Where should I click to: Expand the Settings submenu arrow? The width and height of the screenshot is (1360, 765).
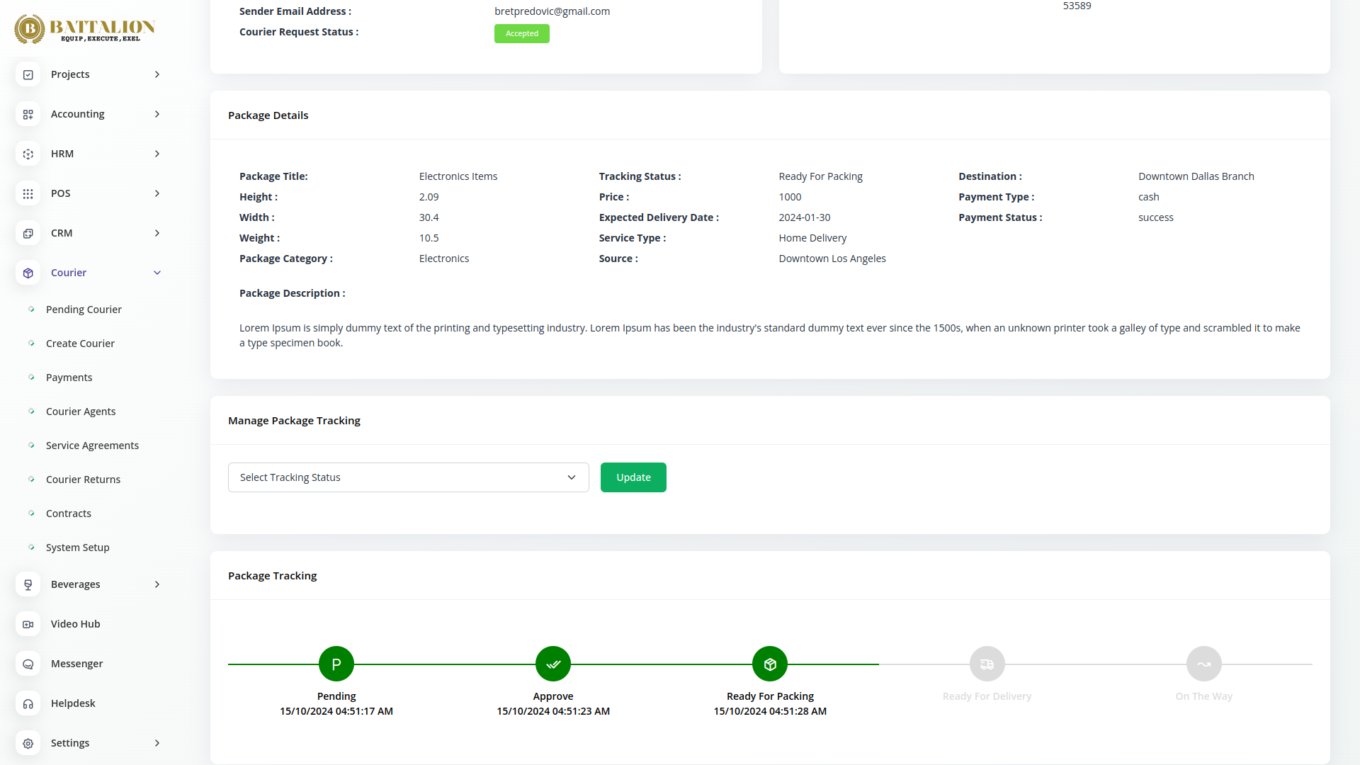[x=157, y=743]
